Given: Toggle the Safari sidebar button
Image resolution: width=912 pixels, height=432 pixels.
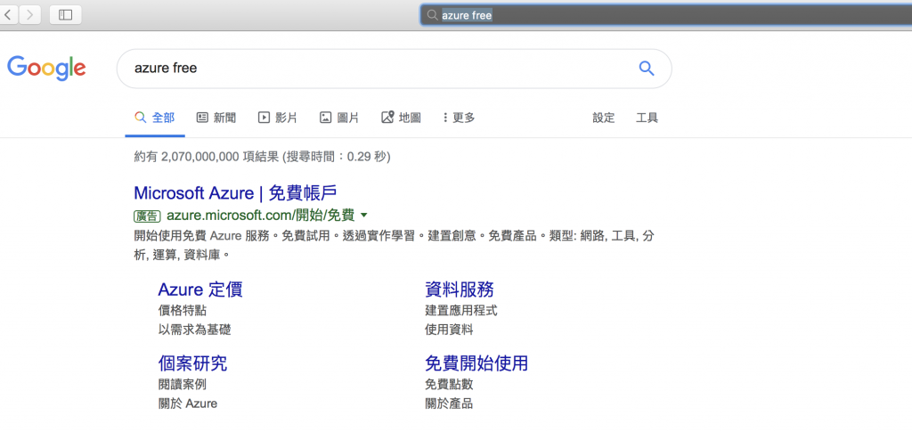Looking at the screenshot, I should click(x=65, y=14).
